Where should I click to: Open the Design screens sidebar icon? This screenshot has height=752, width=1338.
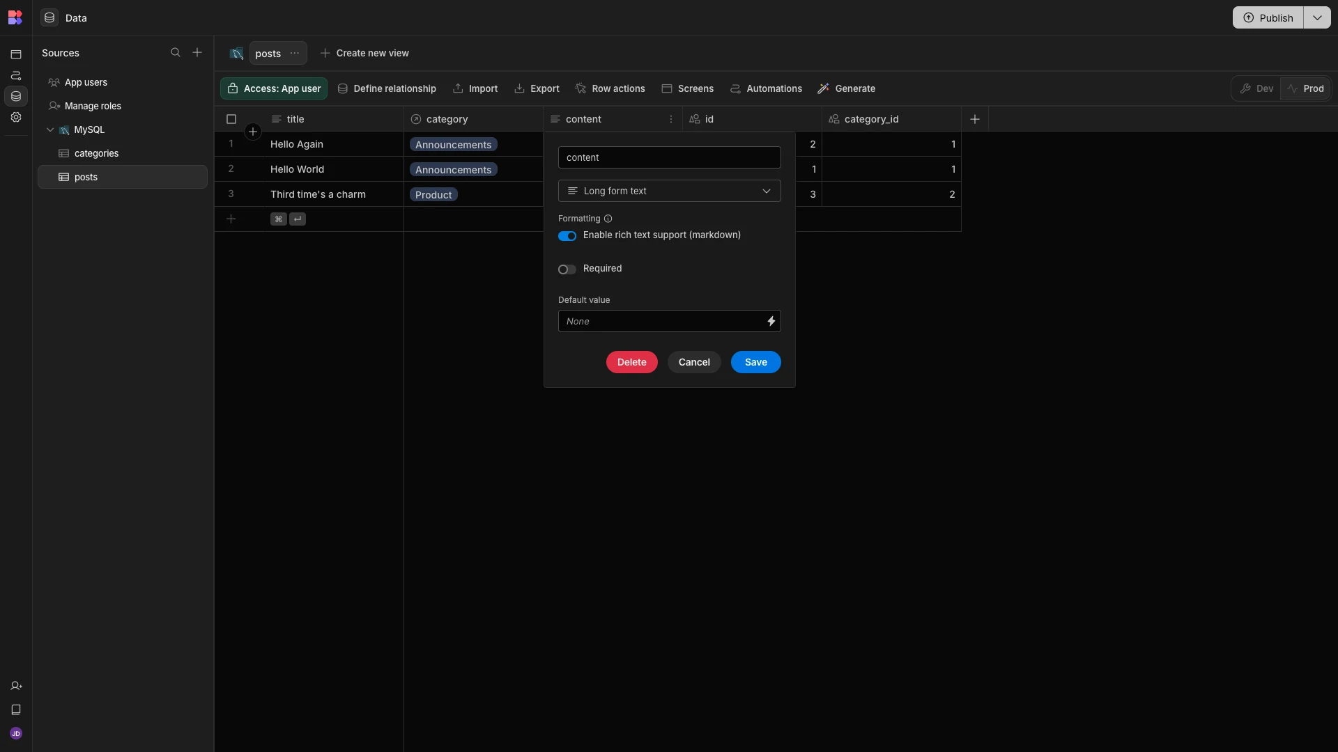click(16, 54)
